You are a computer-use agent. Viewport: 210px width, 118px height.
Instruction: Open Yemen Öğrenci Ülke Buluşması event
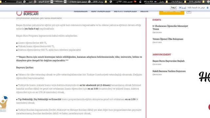tap(168, 39)
